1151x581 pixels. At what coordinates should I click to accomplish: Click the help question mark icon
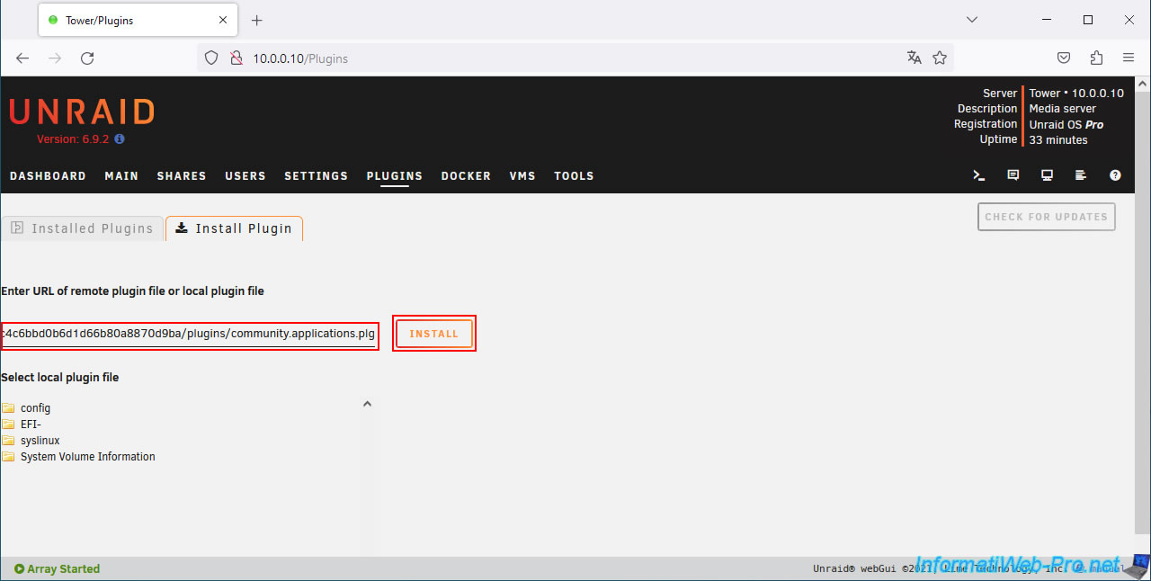tap(1115, 176)
